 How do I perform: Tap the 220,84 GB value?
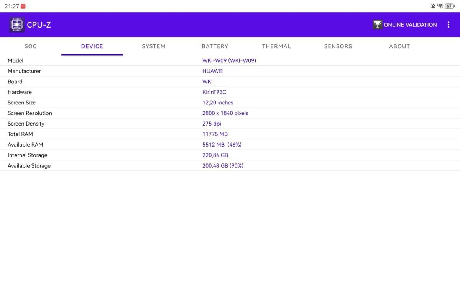click(215, 155)
